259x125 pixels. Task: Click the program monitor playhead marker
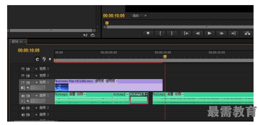(x=107, y=23)
